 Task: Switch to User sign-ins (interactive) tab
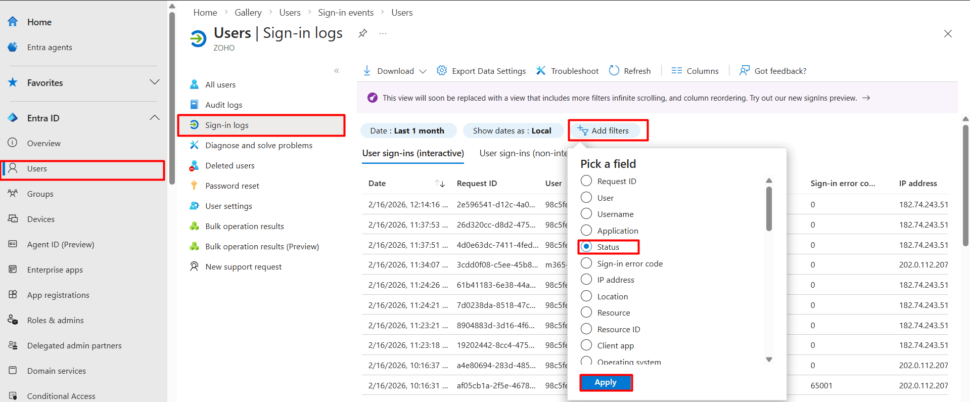413,153
